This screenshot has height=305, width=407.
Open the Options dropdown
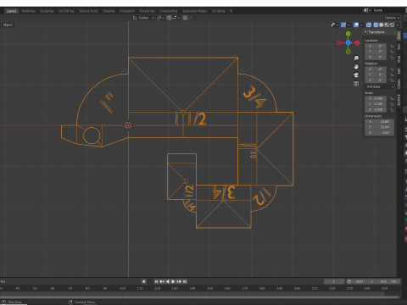392,18
